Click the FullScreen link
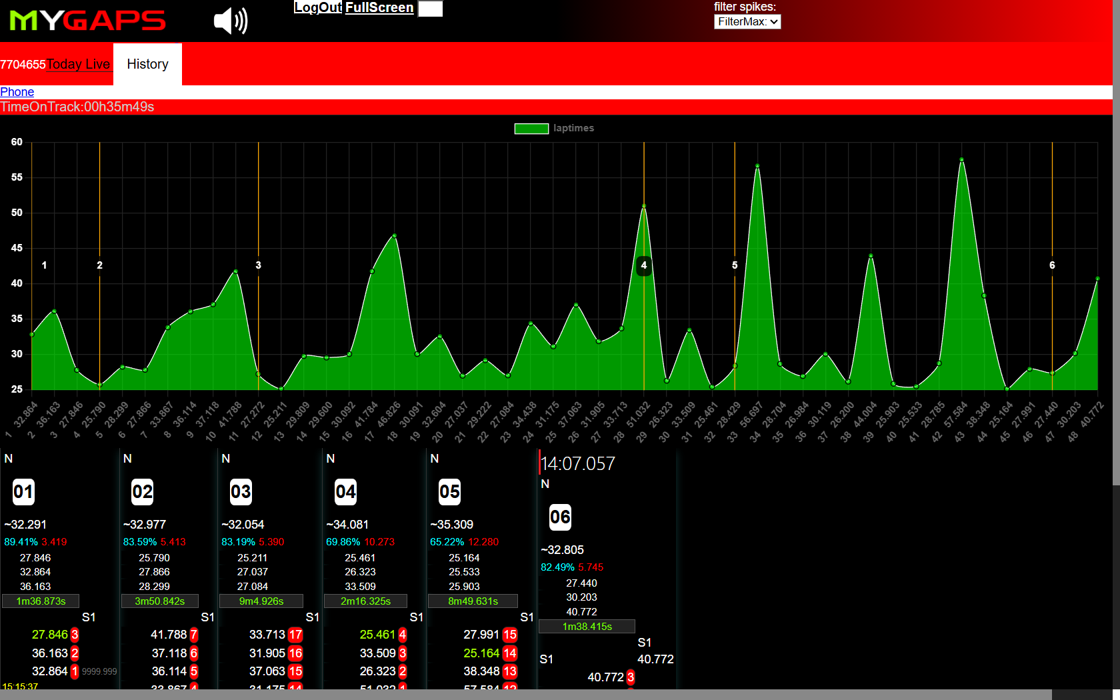The image size is (1120, 700). pyautogui.click(x=379, y=7)
